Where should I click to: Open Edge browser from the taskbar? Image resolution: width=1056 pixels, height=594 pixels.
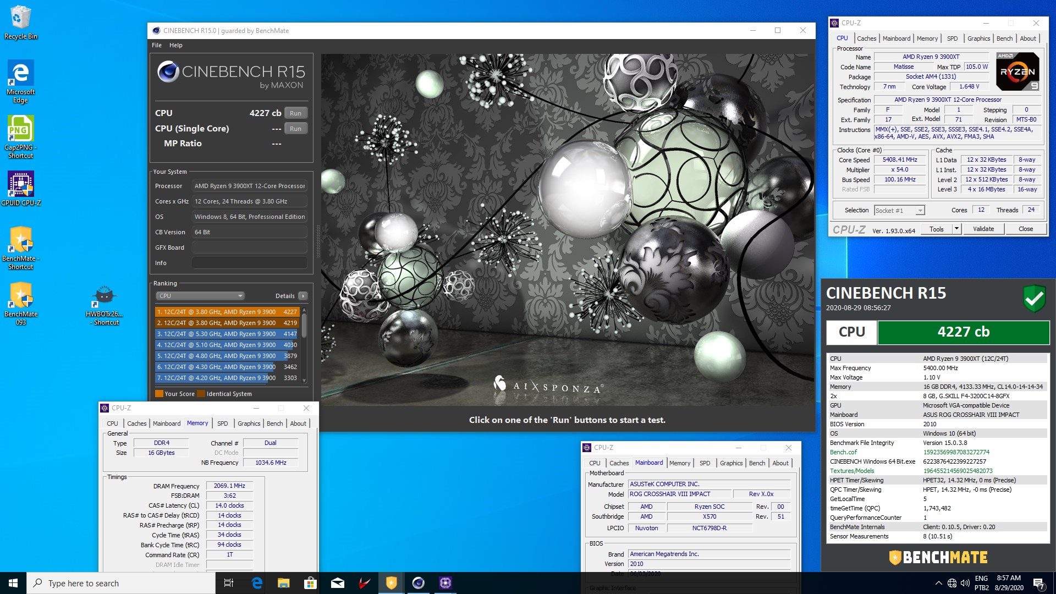pyautogui.click(x=256, y=583)
